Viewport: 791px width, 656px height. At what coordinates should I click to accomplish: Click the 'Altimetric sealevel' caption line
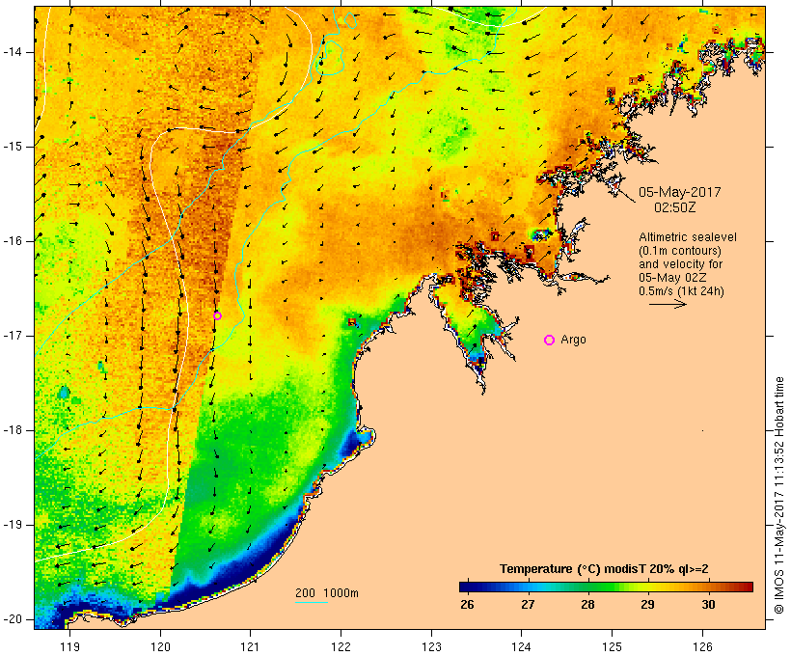688,237
